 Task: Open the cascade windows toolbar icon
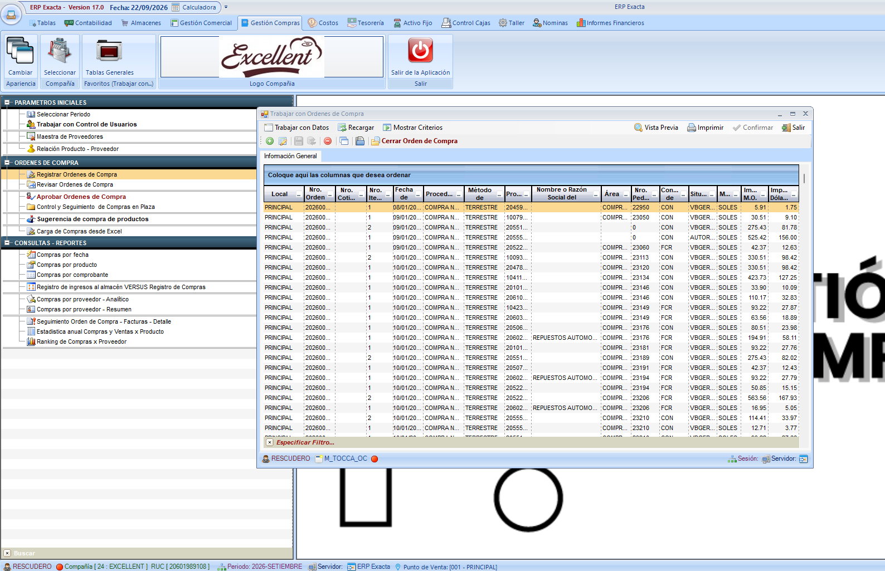[x=344, y=141]
